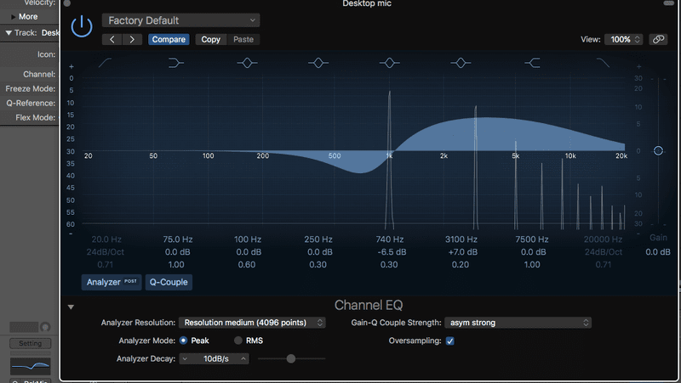This screenshot has width=681, height=383.
Task: Click master gain 0.0 dB value field
Action: pos(657,252)
